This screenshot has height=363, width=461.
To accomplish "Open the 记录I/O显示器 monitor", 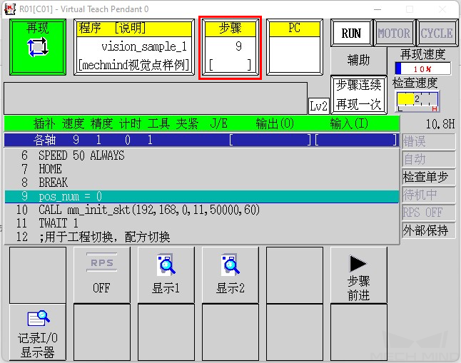I will tap(38, 332).
